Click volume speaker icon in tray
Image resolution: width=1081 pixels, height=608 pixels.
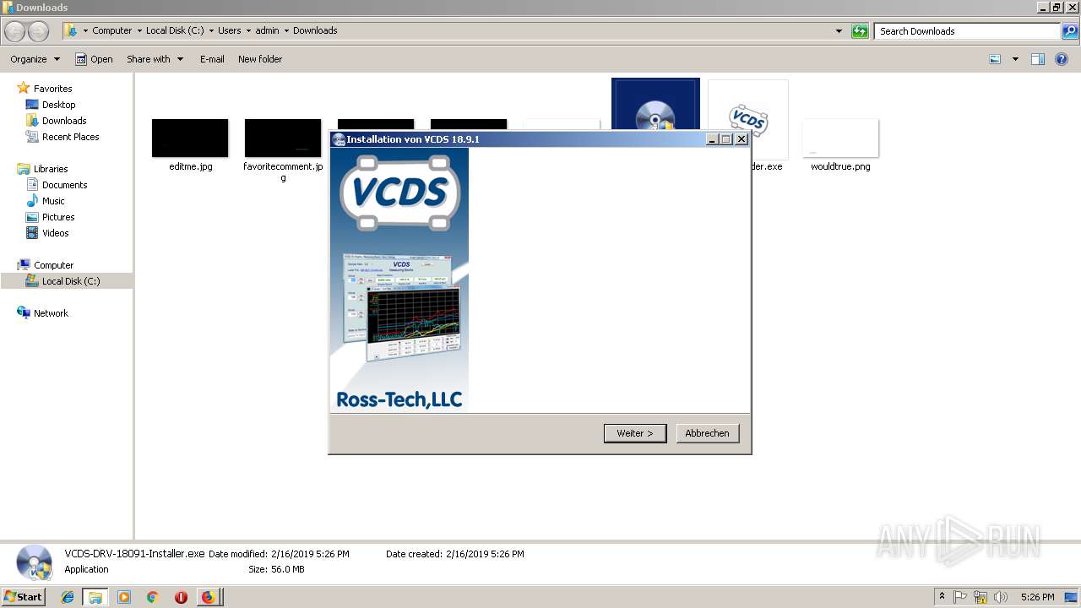coord(1001,597)
